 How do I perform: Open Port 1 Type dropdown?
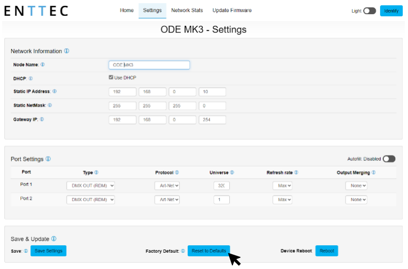(90, 185)
